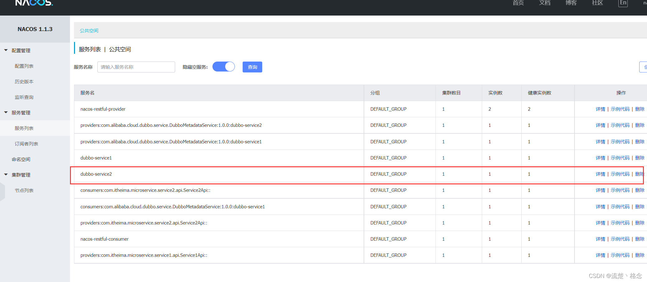Open 详情 for consumers Service2Api row

click(600, 190)
